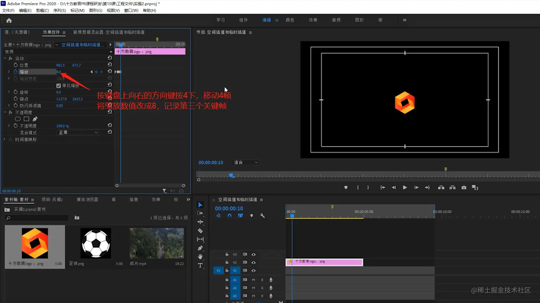Mute audio track A1
The width and height of the screenshot is (540, 303).
(253, 280)
